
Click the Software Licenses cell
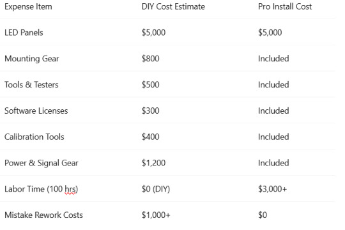[36, 111]
